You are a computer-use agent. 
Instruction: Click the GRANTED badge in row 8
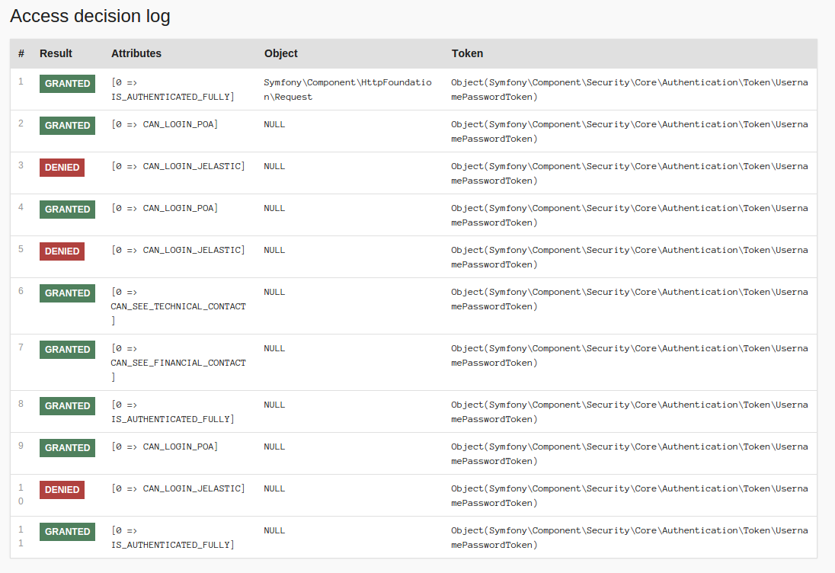(67, 406)
